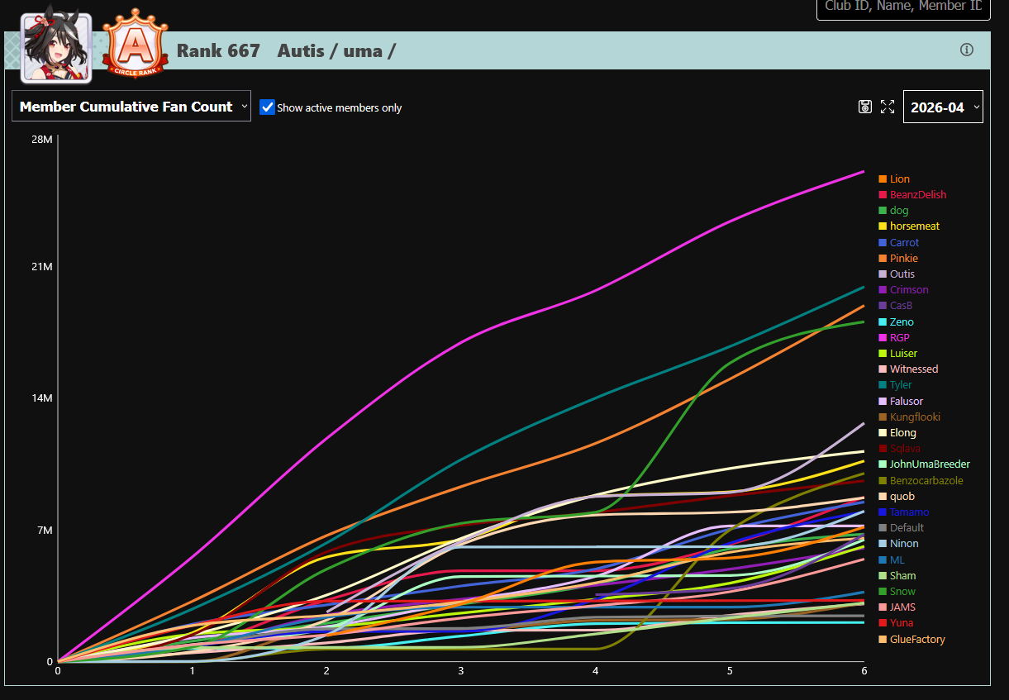The width and height of the screenshot is (1009, 700).
Task: Focus the Club ID search field
Action: pyautogui.click(x=903, y=7)
